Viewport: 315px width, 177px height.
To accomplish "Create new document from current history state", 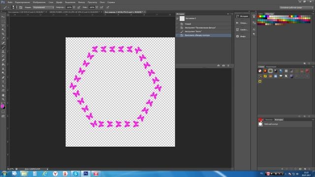I will pyautogui.click(x=219, y=65).
